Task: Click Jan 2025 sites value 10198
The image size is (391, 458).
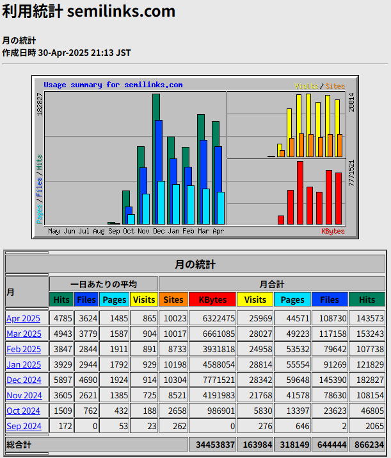Action: [x=175, y=365]
